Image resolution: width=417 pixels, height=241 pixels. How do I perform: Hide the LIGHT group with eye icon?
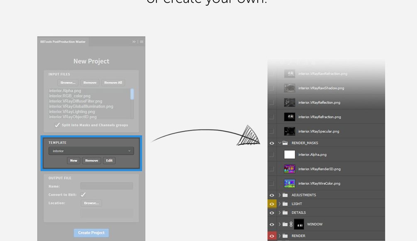272,204
